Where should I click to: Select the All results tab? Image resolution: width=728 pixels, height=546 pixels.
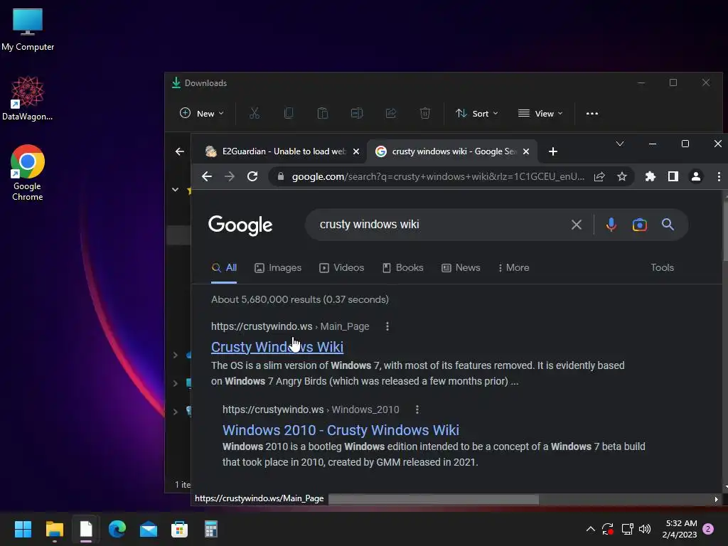[224, 268]
